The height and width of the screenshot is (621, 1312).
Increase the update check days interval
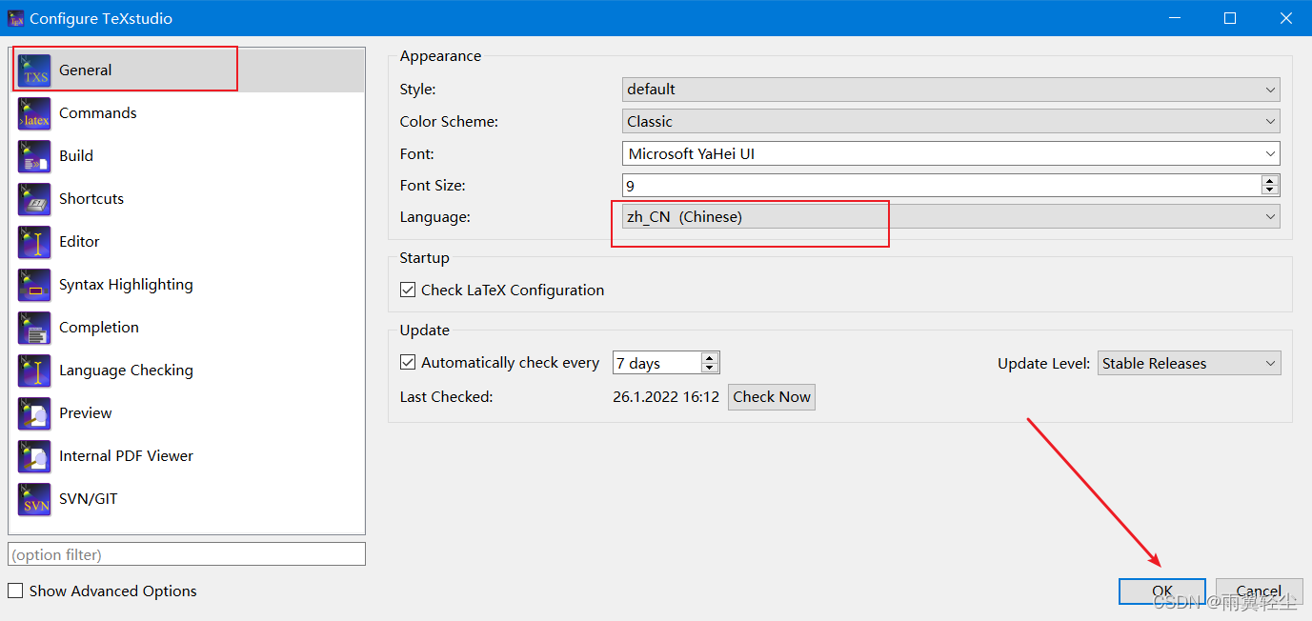709,357
